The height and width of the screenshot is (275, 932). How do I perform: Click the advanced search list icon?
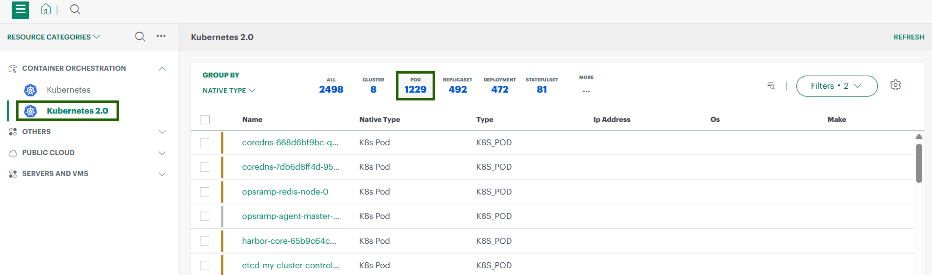point(771,86)
